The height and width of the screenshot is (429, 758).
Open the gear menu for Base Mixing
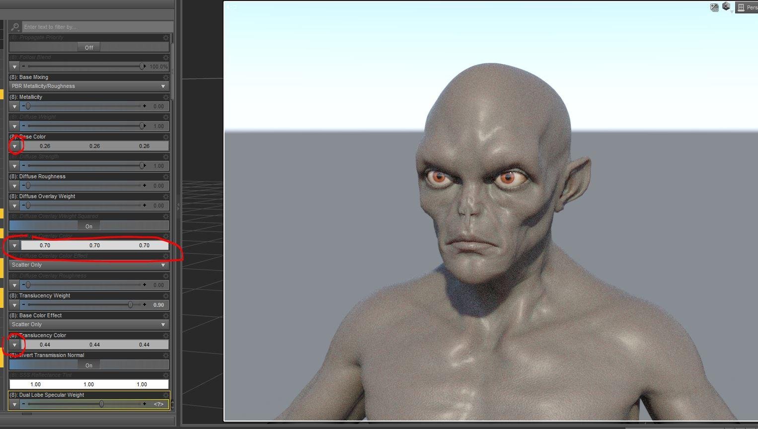(x=166, y=77)
